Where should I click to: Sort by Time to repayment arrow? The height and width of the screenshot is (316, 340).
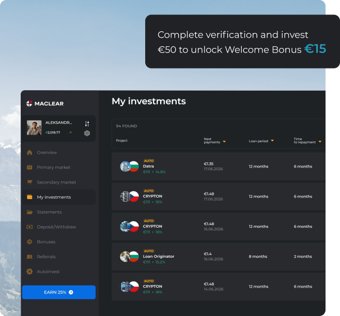pos(320,142)
